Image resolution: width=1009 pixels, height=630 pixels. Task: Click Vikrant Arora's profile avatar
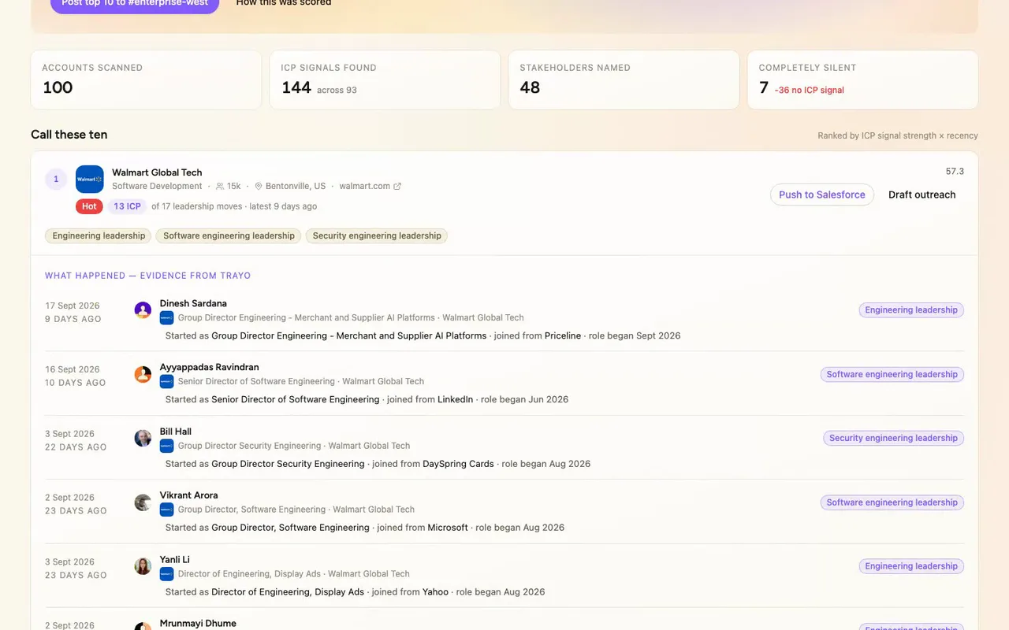(x=143, y=502)
